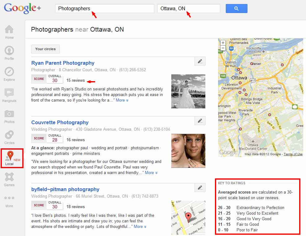Viewport: 306px width, 236px height.
Task: Open Couvrette couple photo thumbnail
Action: point(188,151)
